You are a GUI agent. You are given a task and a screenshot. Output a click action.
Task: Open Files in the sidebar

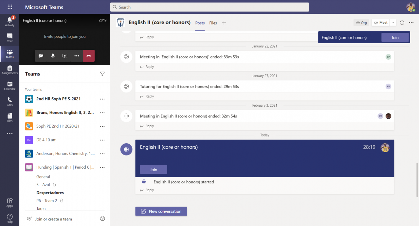(9, 117)
